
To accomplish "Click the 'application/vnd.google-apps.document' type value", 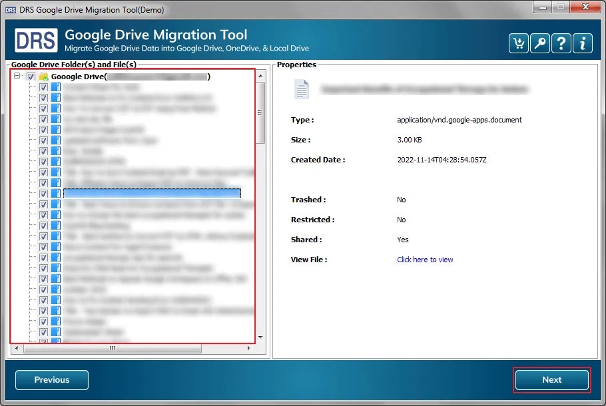I will click(459, 120).
